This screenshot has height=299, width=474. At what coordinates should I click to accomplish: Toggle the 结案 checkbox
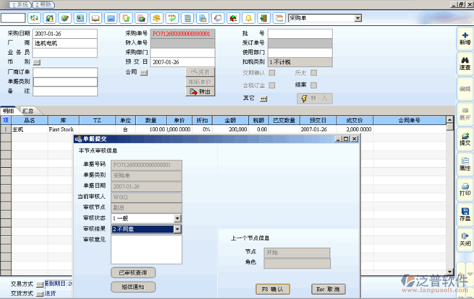pyautogui.click(x=314, y=85)
